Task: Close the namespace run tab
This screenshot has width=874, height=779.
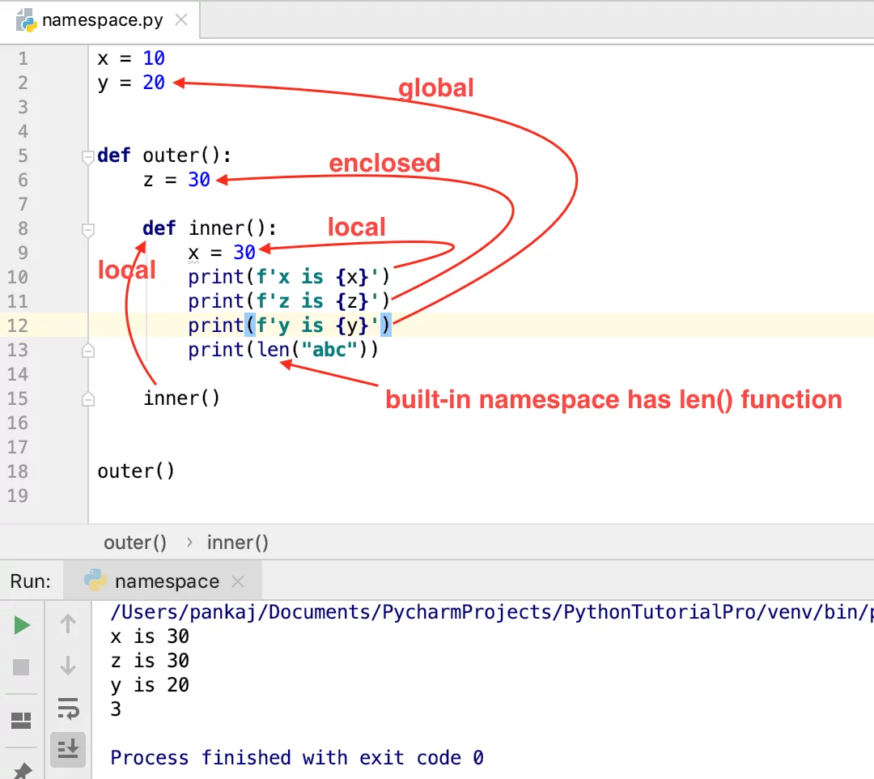Action: click(x=238, y=581)
